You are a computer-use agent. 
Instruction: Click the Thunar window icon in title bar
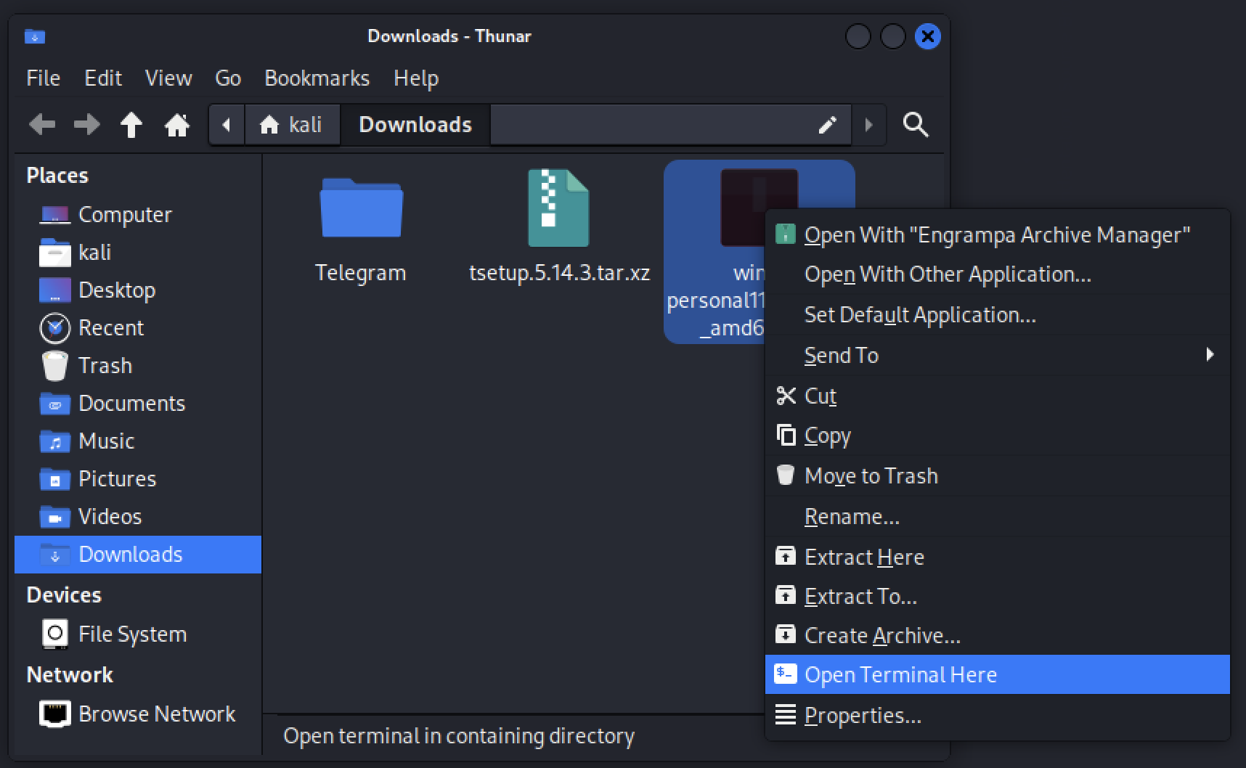click(34, 36)
